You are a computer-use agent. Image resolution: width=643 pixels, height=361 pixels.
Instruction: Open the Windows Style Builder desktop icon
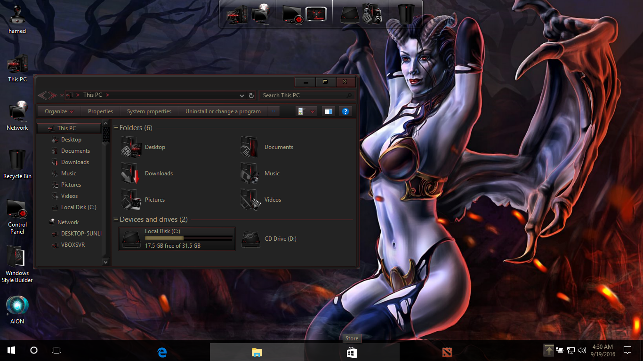[x=17, y=264]
